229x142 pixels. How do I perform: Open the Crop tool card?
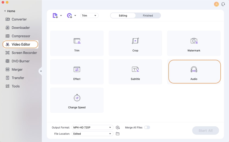135,43
